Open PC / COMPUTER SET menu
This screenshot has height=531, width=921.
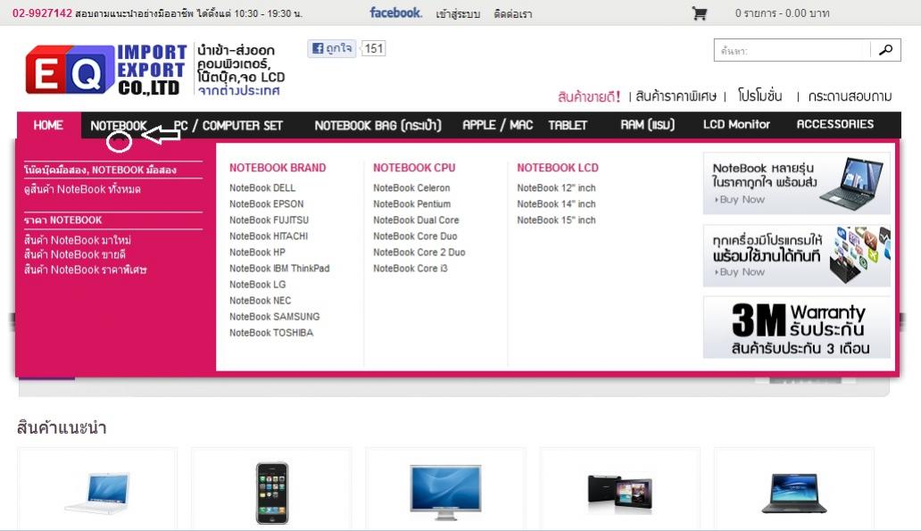point(228,125)
